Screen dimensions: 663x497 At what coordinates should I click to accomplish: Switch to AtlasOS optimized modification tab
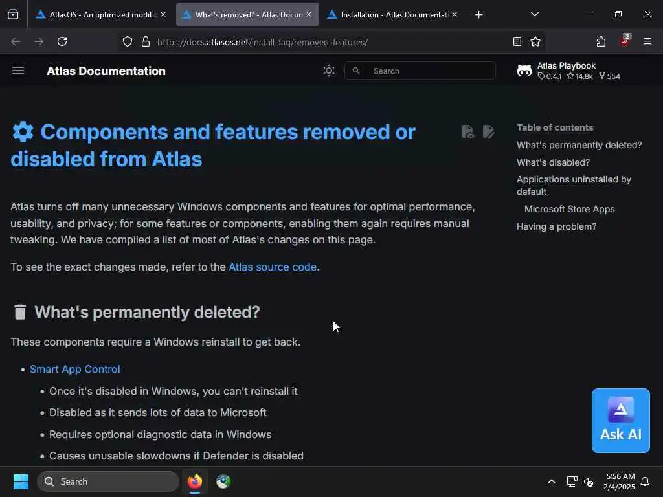pos(101,14)
